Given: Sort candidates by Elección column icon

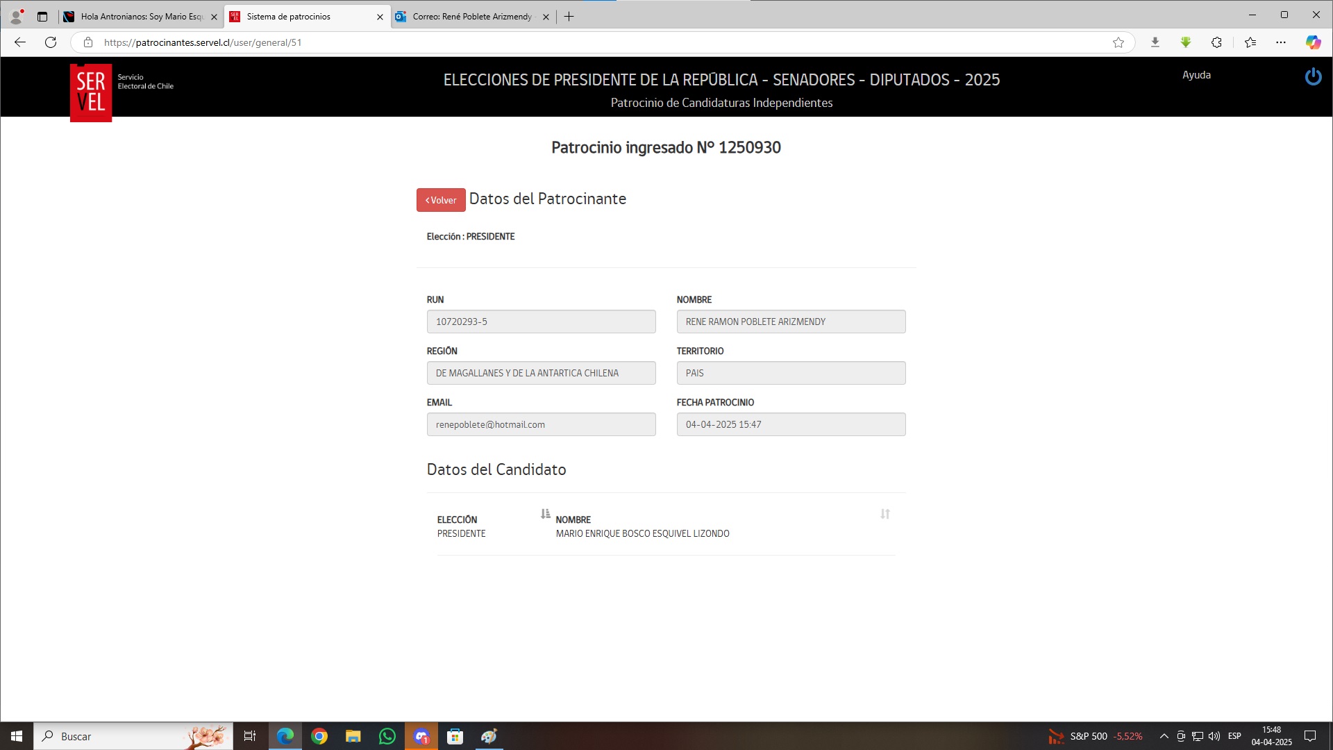Looking at the screenshot, I should coord(546,514).
